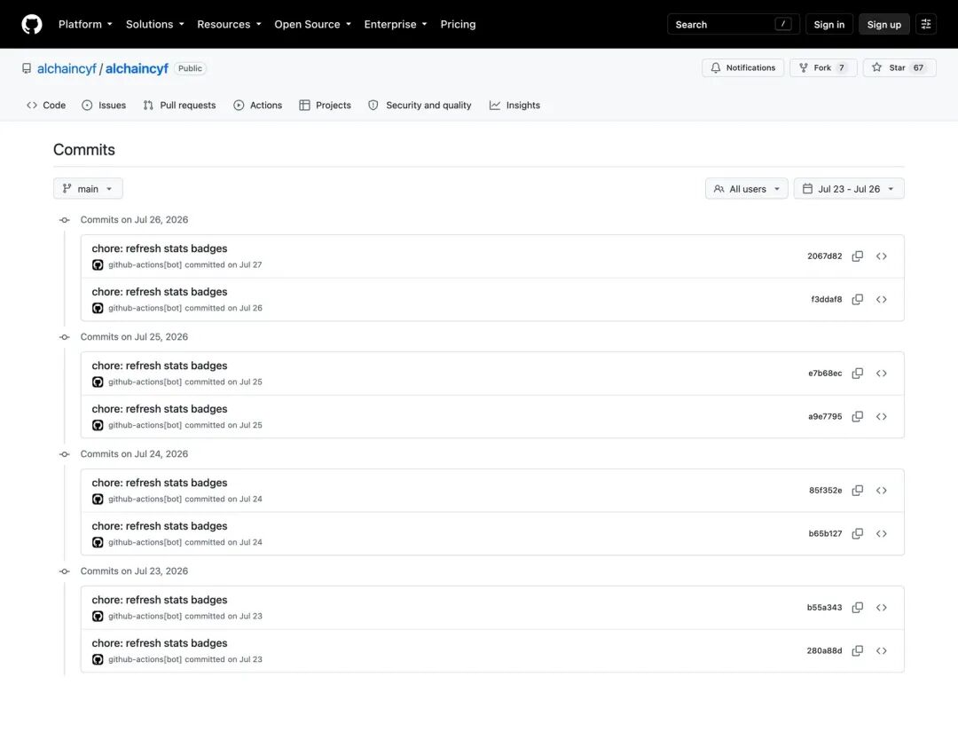Viewport: 958px width, 732px height.
Task: Browse repository at commit b65b127
Action: (x=881, y=534)
